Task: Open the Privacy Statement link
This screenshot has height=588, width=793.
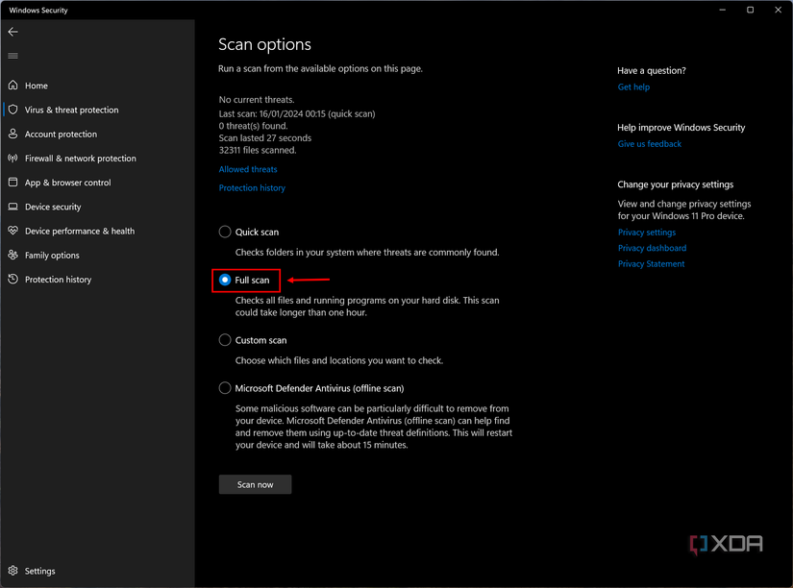Action: (x=651, y=264)
